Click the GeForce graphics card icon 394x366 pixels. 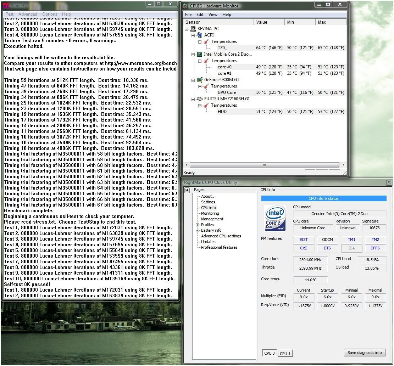200,80
